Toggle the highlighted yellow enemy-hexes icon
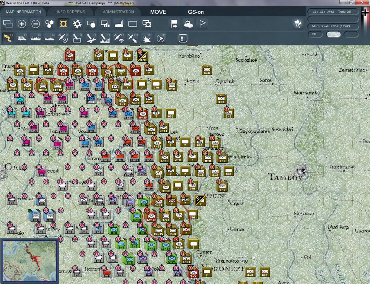The height and width of the screenshot is (284, 370). click(x=63, y=24)
